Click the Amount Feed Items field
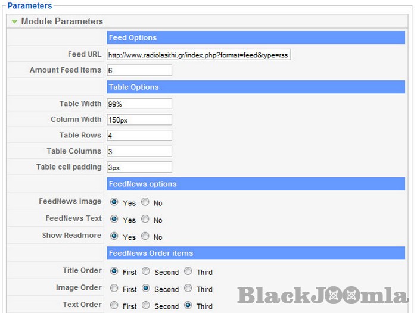 point(139,70)
